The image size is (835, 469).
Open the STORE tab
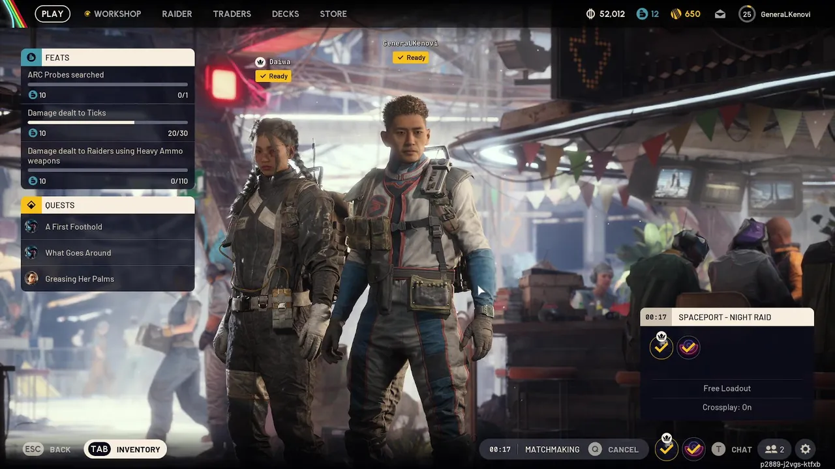tap(333, 14)
